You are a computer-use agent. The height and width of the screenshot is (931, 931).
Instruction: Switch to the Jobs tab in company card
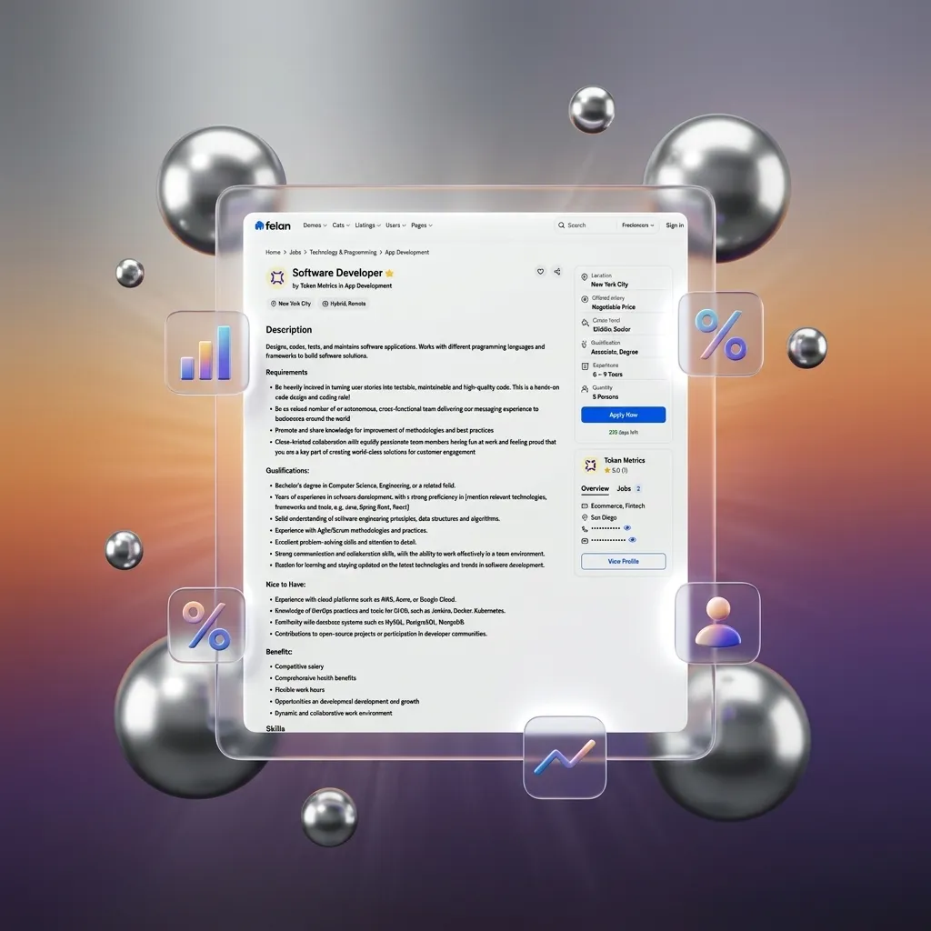(x=625, y=489)
